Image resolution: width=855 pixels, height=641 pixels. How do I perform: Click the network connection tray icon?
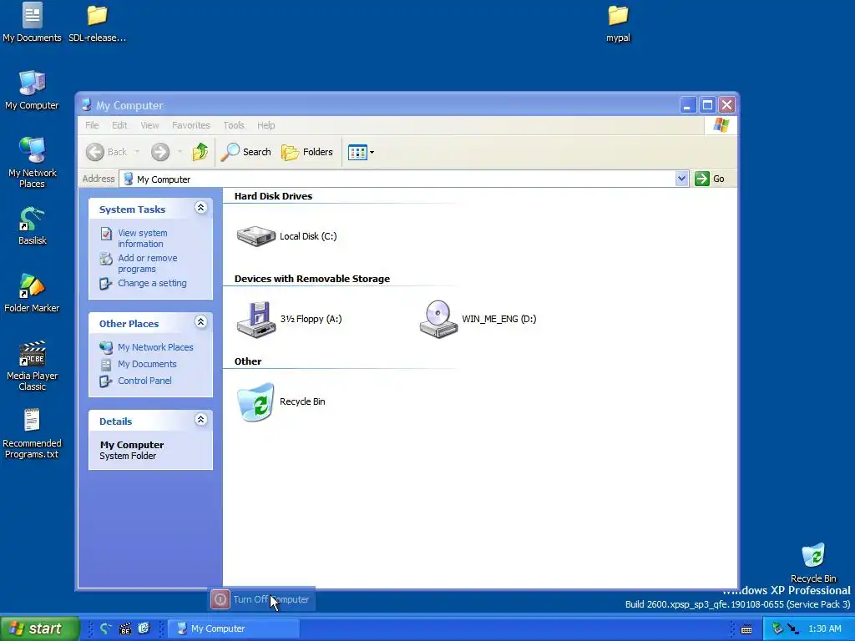pyautogui.click(x=793, y=628)
